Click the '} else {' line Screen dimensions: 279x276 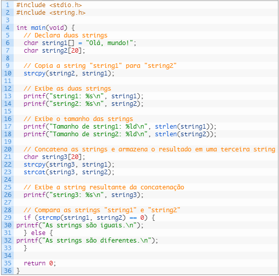point(38,233)
